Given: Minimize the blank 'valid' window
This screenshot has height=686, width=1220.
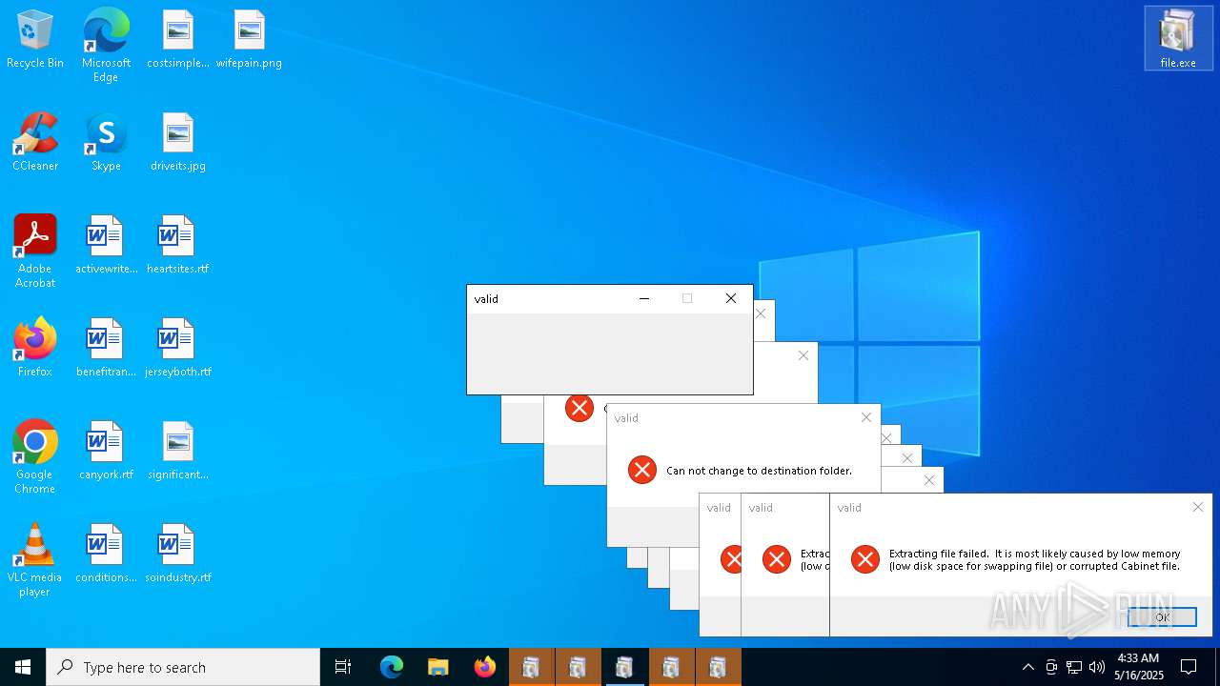Looking at the screenshot, I should click(644, 298).
